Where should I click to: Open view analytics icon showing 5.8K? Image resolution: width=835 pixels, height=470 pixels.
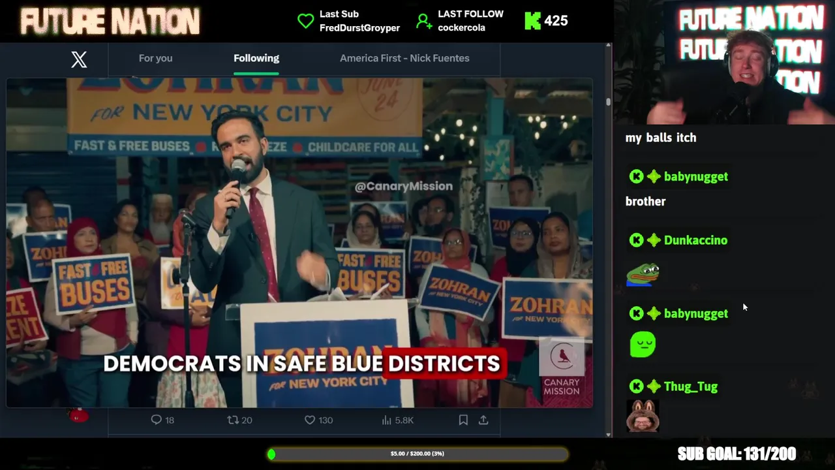click(x=387, y=420)
